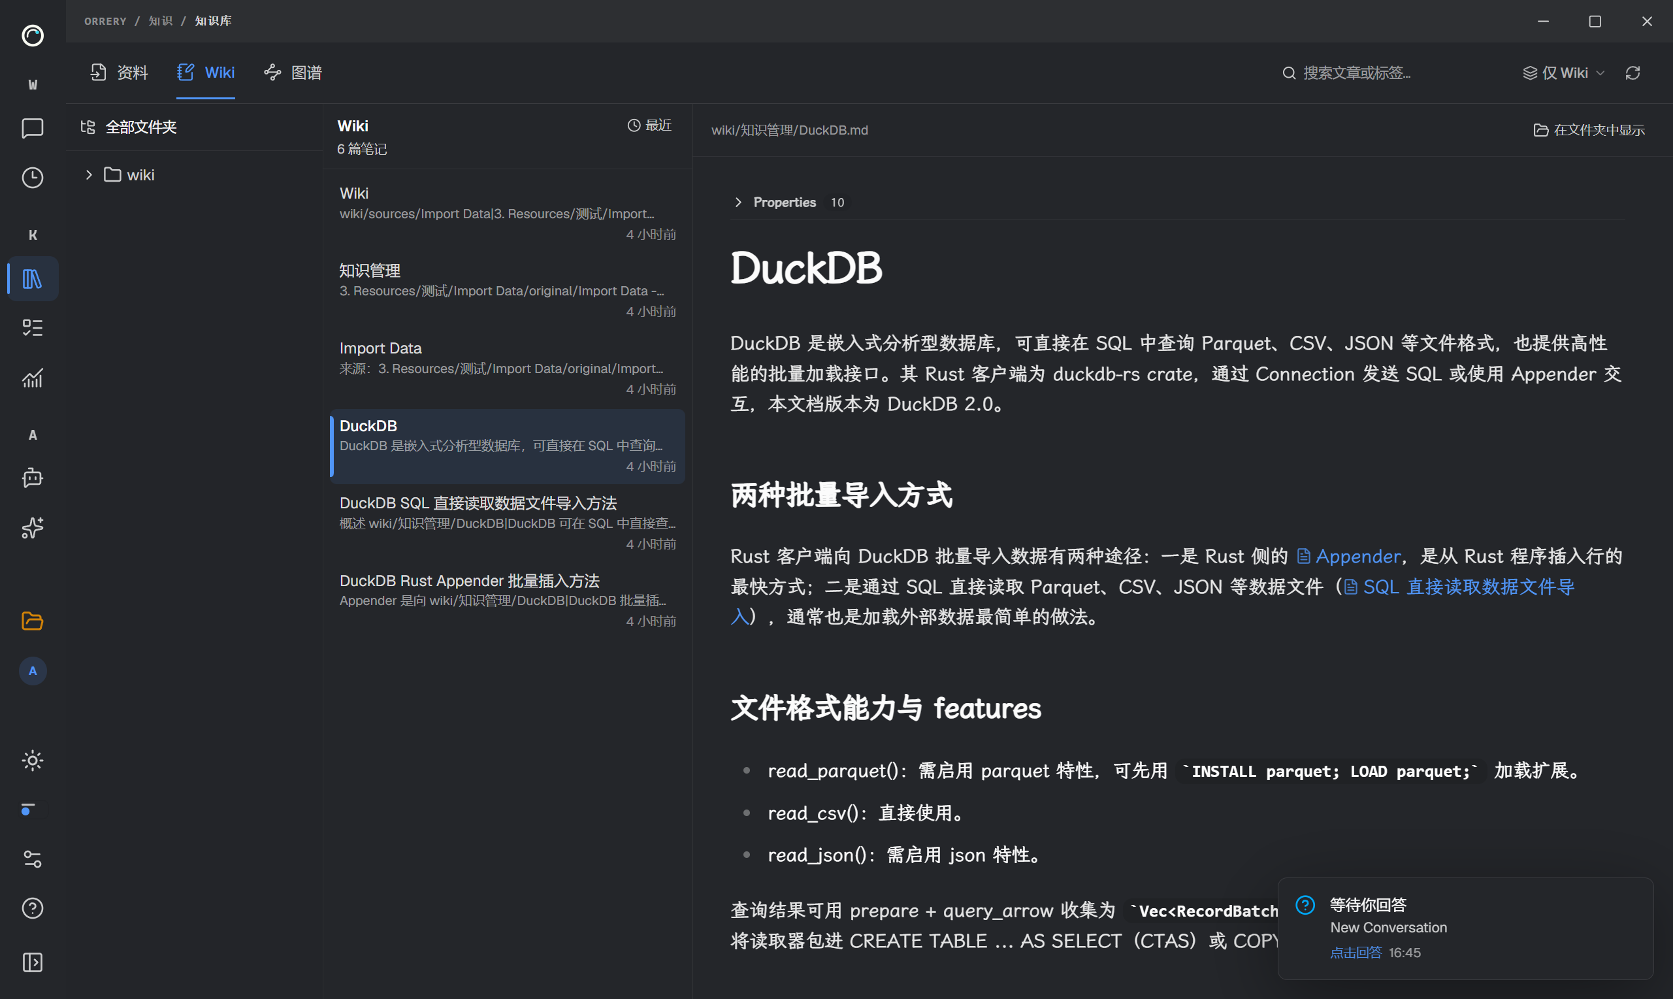This screenshot has width=1673, height=999.
Task: Open the sliders settings sidebar icon
Action: pyautogui.click(x=32, y=859)
